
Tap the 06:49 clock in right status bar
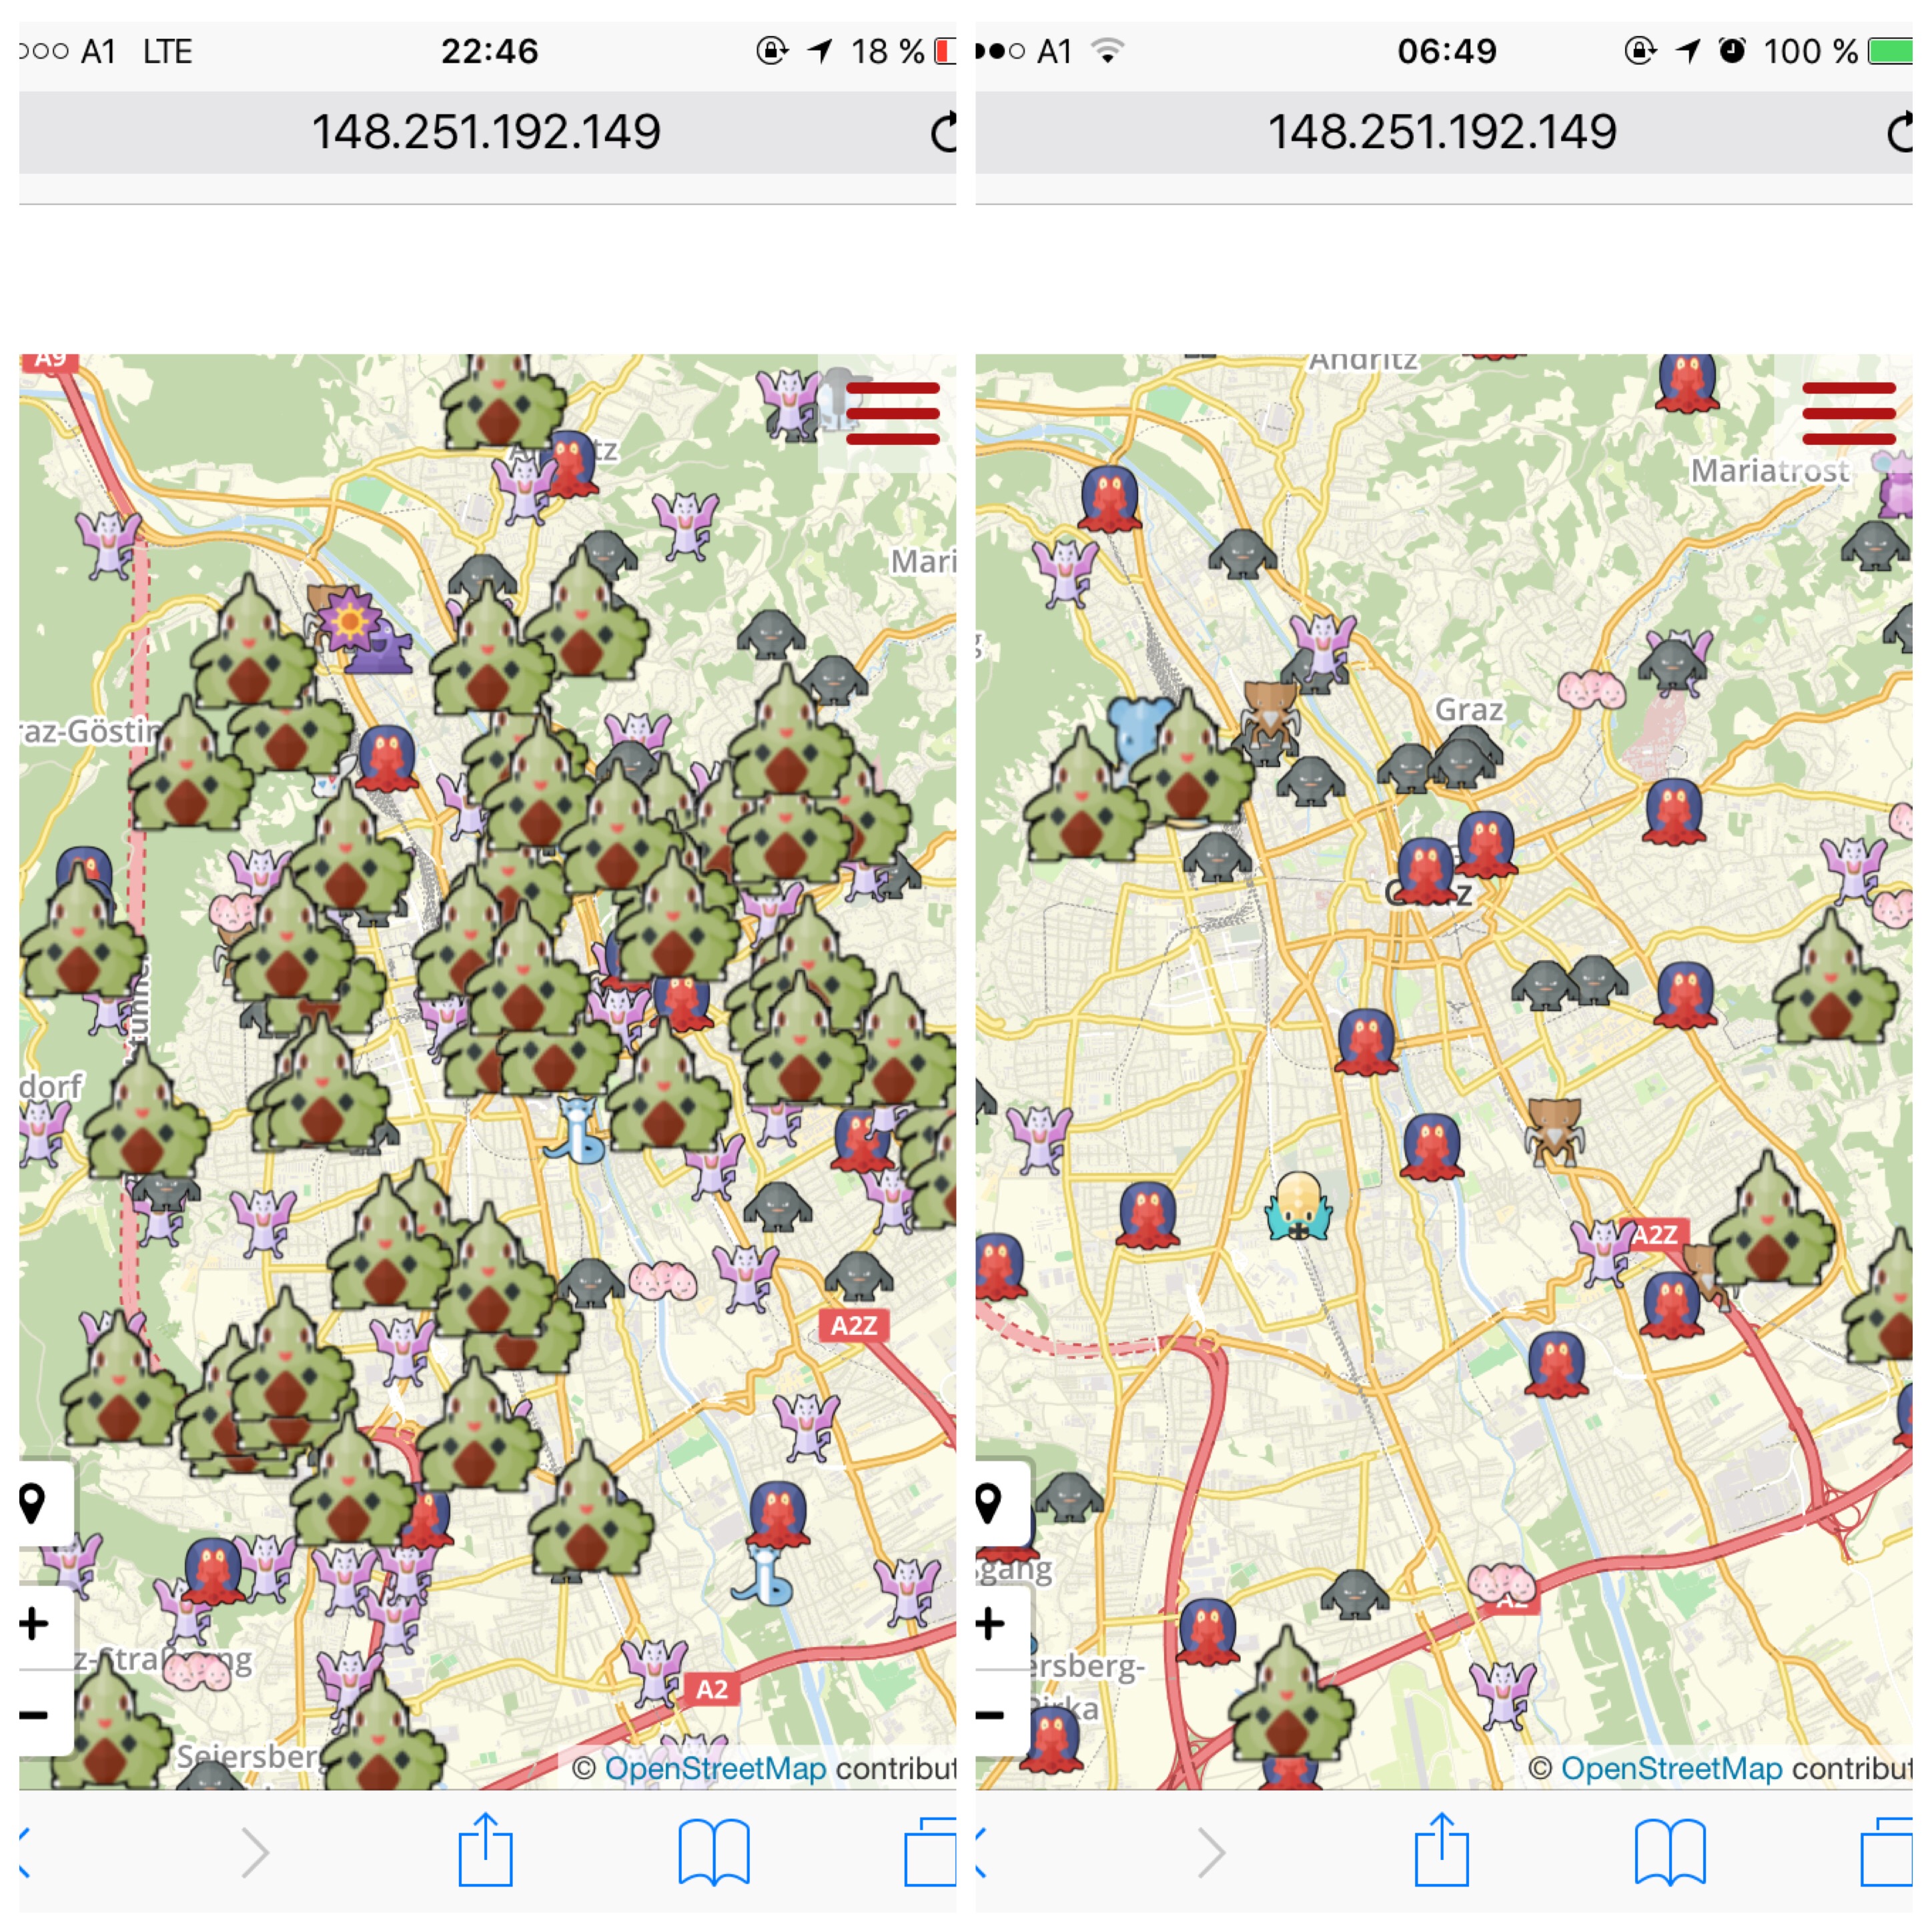click(1447, 51)
